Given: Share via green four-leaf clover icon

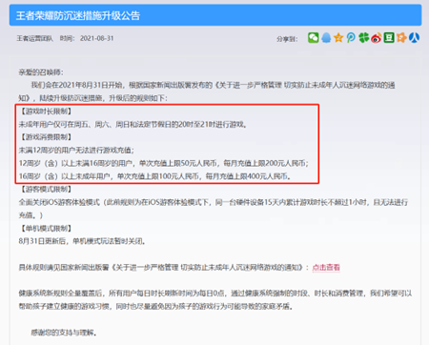Looking at the screenshot, I should (363, 38).
